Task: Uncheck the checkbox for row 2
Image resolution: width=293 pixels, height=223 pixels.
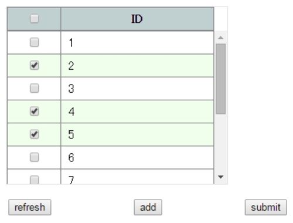Action: tap(35, 65)
